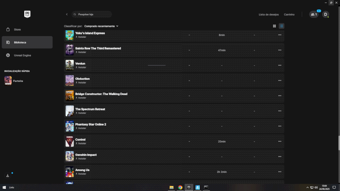Click the Verdun game title

(x=80, y=63)
